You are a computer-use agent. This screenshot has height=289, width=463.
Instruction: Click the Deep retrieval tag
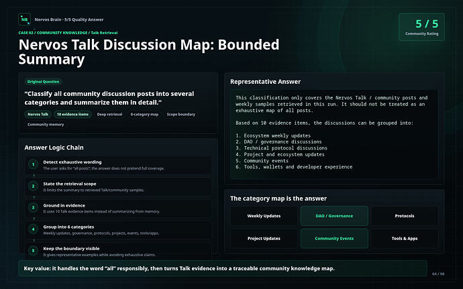coord(109,114)
